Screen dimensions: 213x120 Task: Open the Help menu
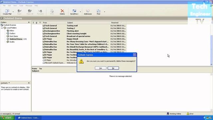click(36, 6)
